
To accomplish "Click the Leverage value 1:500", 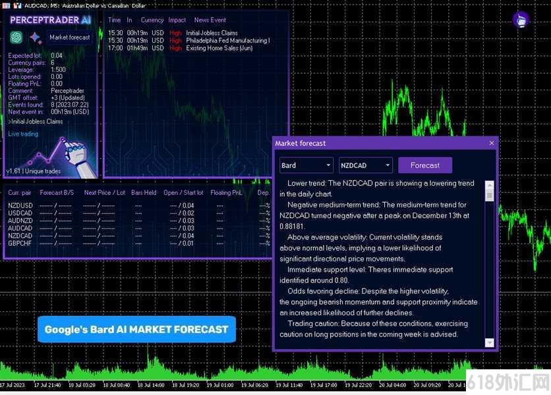I will point(59,70).
